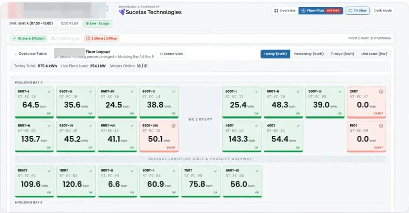Click the 24.5 kWh reading on 650T-IV
This screenshot has width=409, height=213.
(x=117, y=105)
